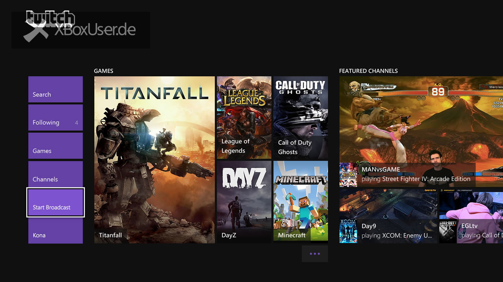Open the EGLtv channel stream
503x282 pixels.
[471, 216]
